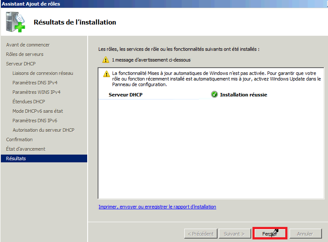Click 'Installation réussie' status text
Image resolution: width=328 pixels, height=242 pixels.
point(243,95)
